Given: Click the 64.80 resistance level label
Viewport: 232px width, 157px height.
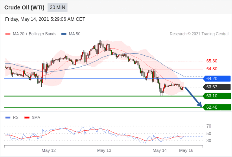Looking at the screenshot, I should [x=212, y=69].
